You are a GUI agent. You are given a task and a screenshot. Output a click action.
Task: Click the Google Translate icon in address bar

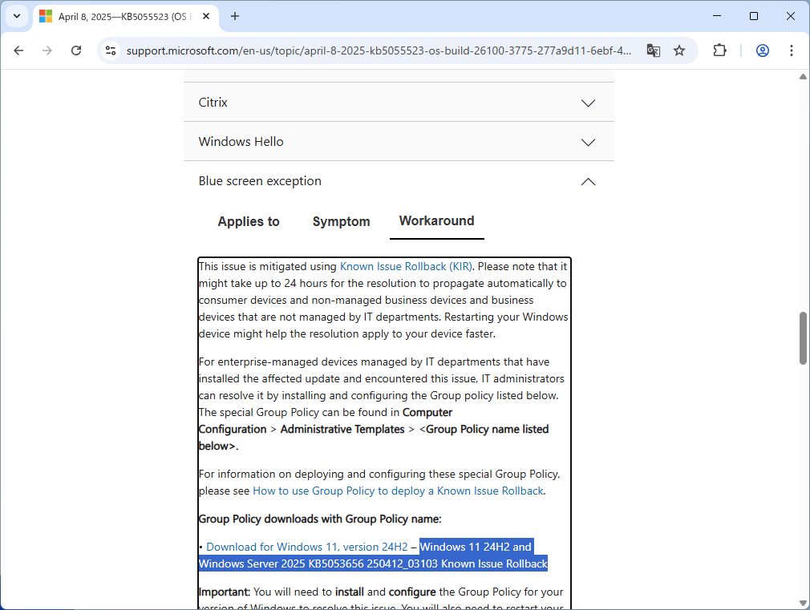tap(653, 50)
